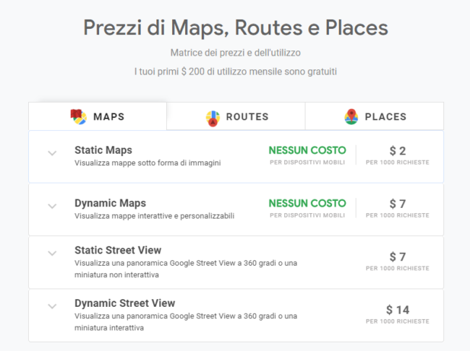
Task: Open the Static Street View heading
Action: point(118,250)
